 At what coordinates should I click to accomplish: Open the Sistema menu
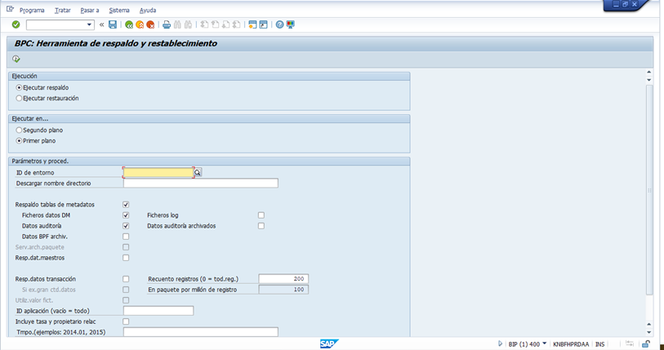click(118, 10)
